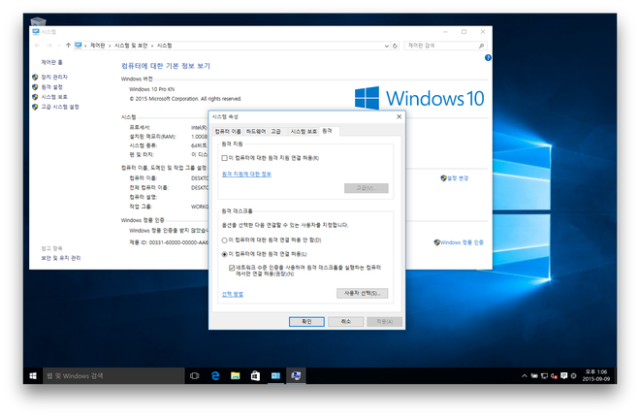The width and height of the screenshot is (640, 417).
Task: Open Task View on the taskbar
Action: point(195,376)
